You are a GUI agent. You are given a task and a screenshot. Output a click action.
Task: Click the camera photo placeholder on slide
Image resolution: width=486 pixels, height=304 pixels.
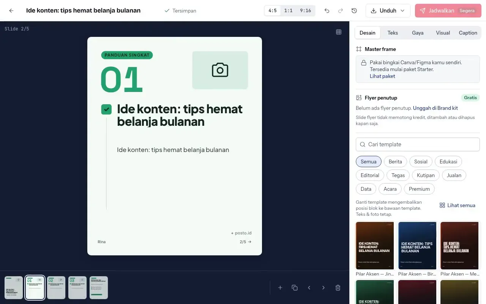[x=220, y=70]
